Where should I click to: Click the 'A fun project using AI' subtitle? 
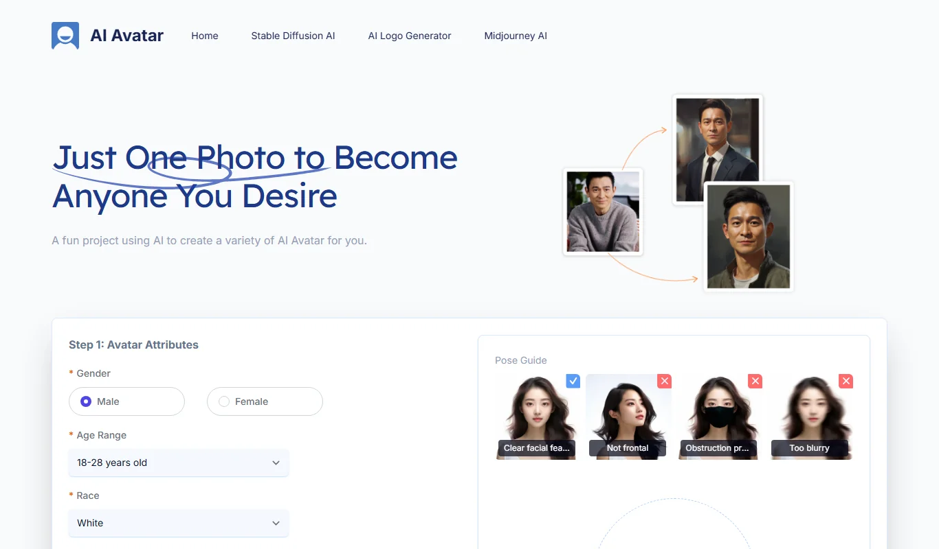[210, 241]
